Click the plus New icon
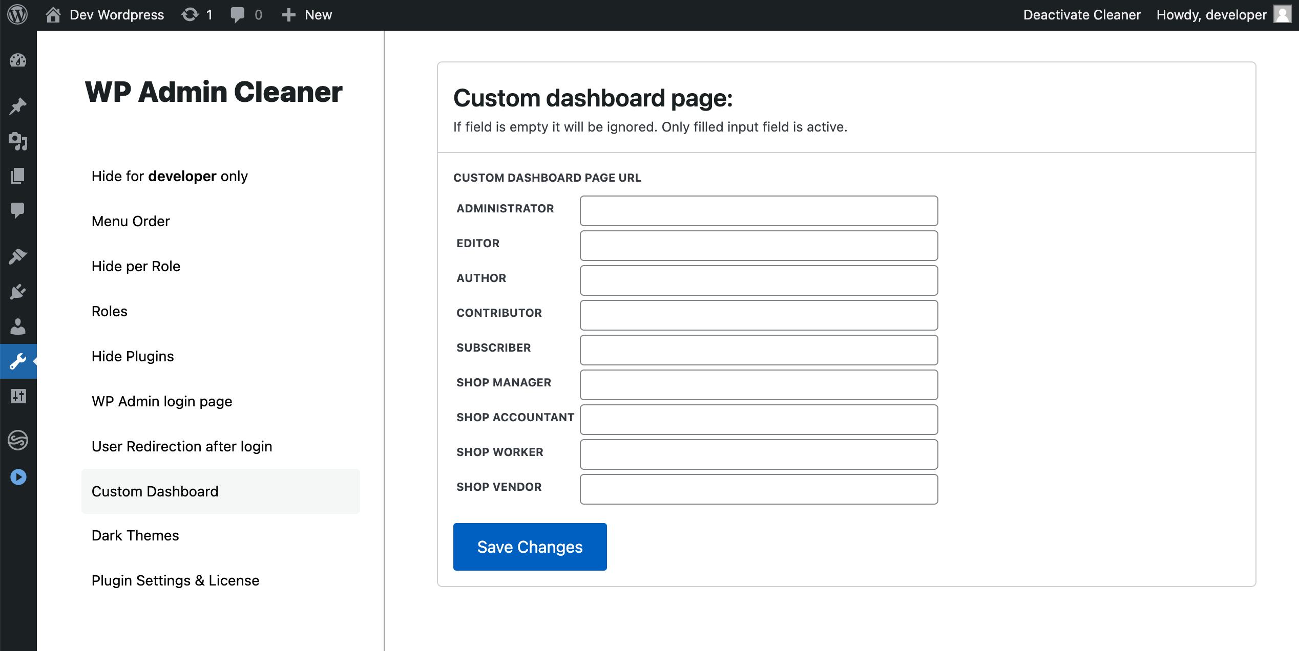 point(289,15)
